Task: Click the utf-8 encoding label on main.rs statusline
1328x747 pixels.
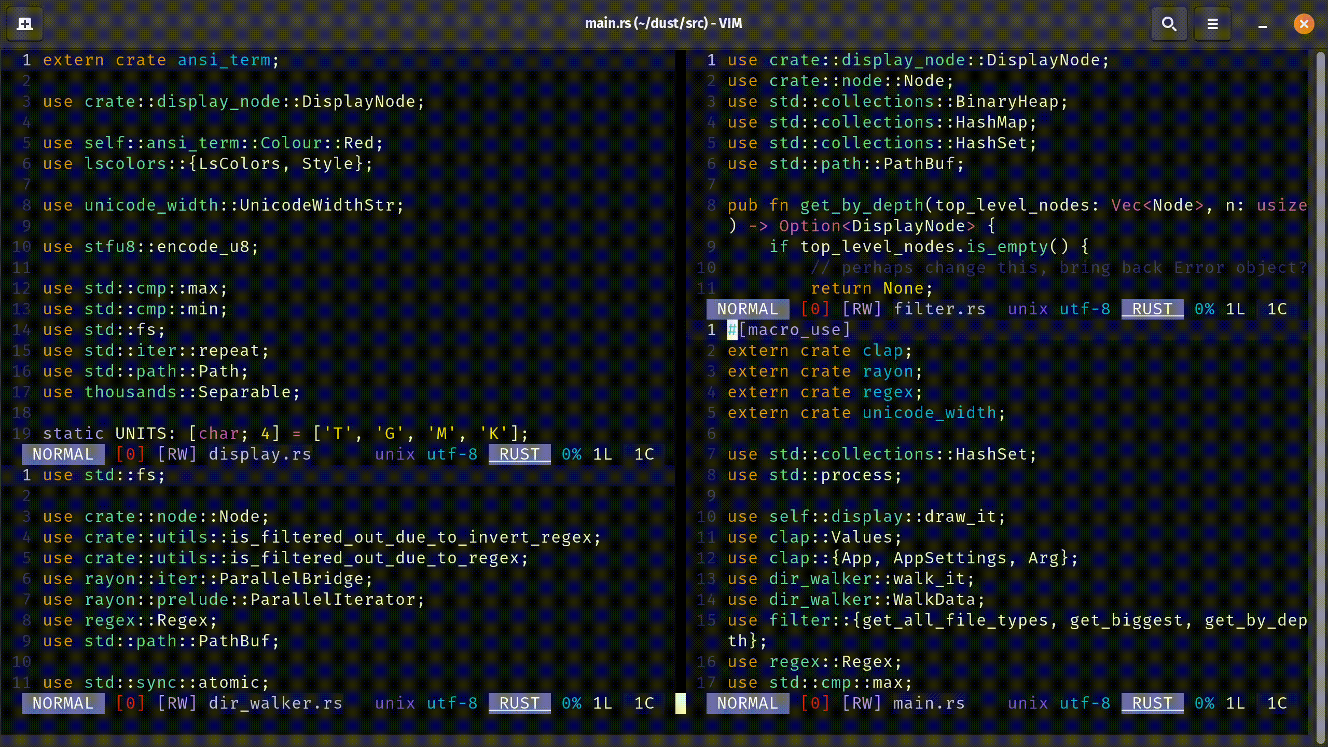Action: 1085,703
